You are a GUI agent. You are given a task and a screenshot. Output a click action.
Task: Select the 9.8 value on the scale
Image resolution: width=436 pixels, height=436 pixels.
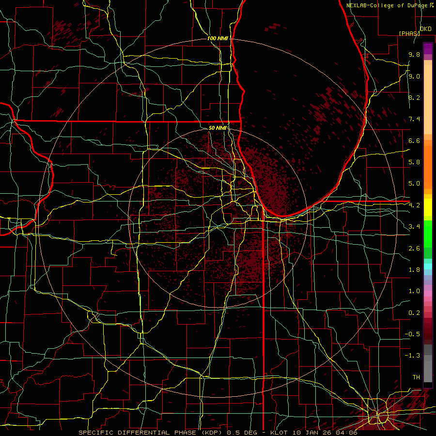coord(414,54)
